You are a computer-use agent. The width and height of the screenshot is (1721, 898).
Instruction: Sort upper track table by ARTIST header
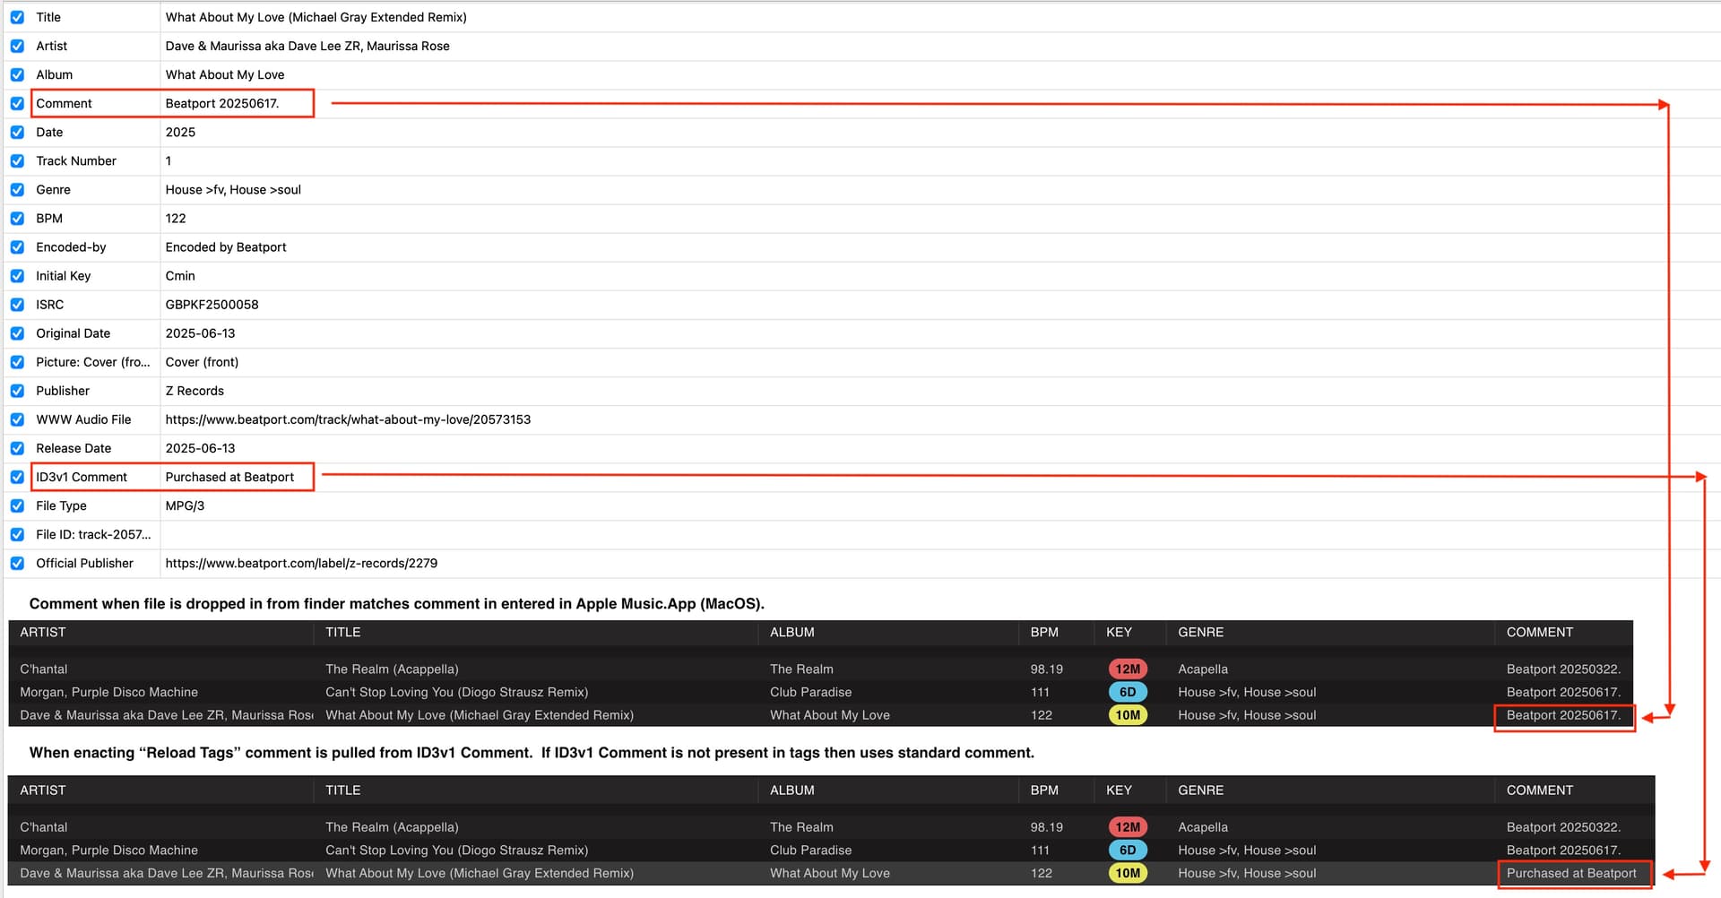[x=43, y=632]
